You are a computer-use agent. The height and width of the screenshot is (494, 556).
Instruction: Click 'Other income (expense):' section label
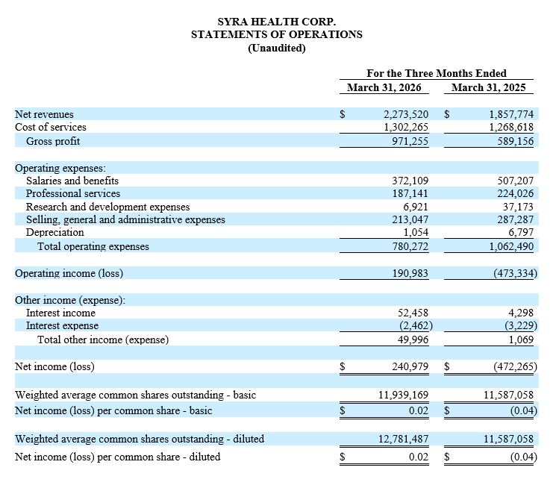(x=70, y=301)
